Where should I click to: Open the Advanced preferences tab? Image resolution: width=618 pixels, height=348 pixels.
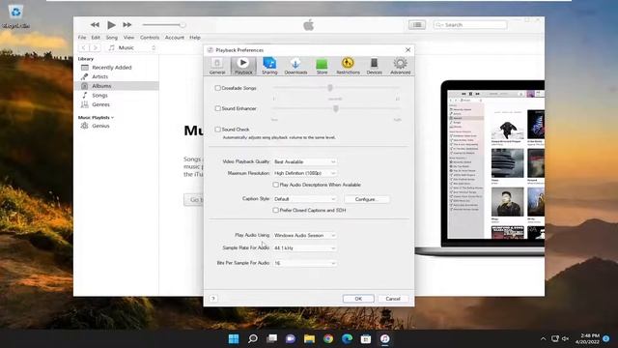(x=401, y=66)
